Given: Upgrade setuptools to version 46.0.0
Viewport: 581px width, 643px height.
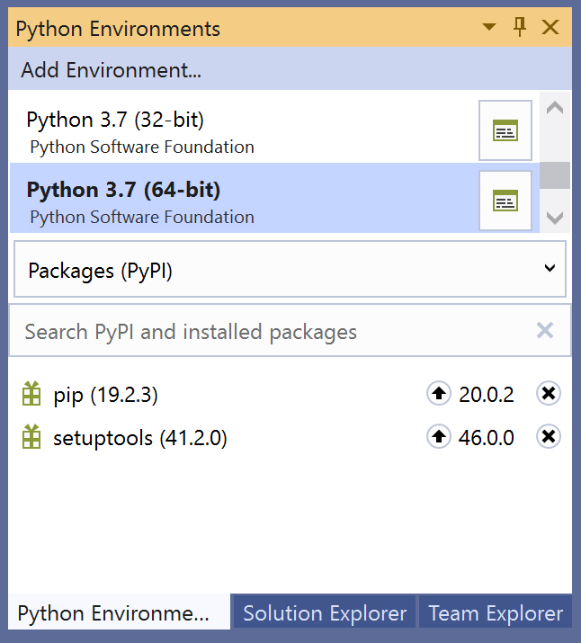Looking at the screenshot, I should [x=438, y=436].
